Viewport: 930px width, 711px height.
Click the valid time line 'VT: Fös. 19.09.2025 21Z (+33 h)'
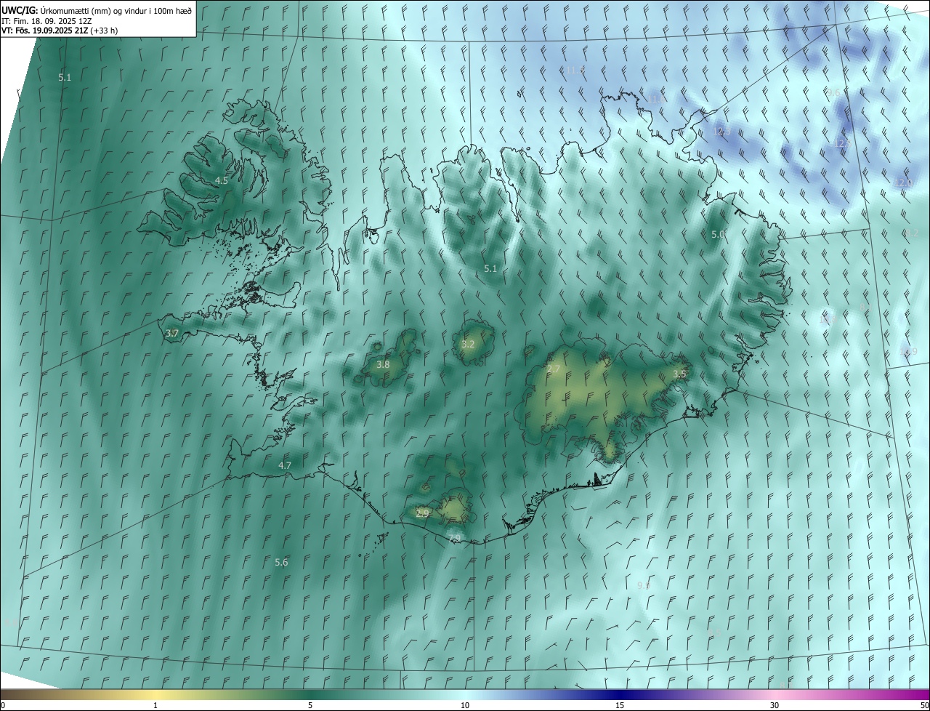60,31
